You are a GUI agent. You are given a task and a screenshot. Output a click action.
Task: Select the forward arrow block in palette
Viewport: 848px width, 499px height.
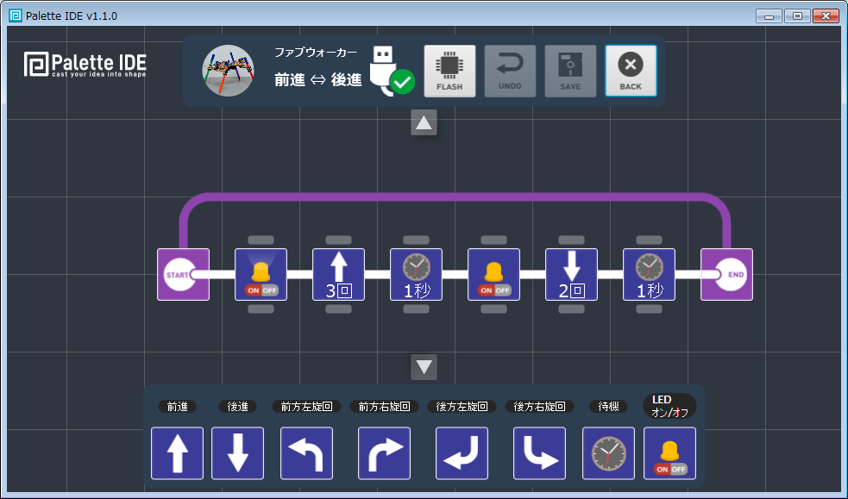tap(177, 453)
